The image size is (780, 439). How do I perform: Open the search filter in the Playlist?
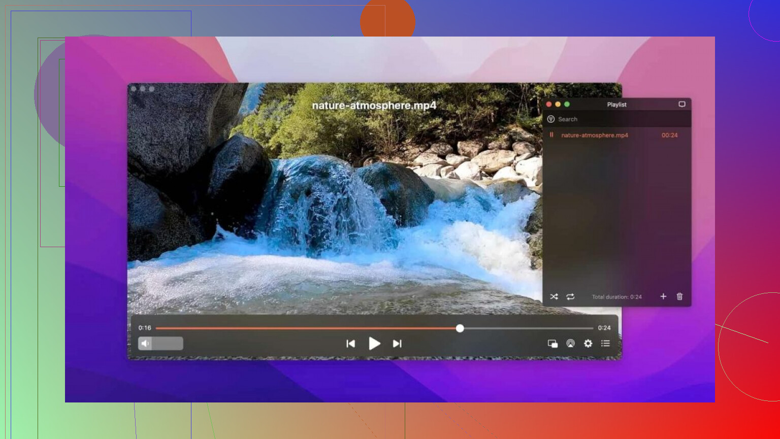[550, 119]
